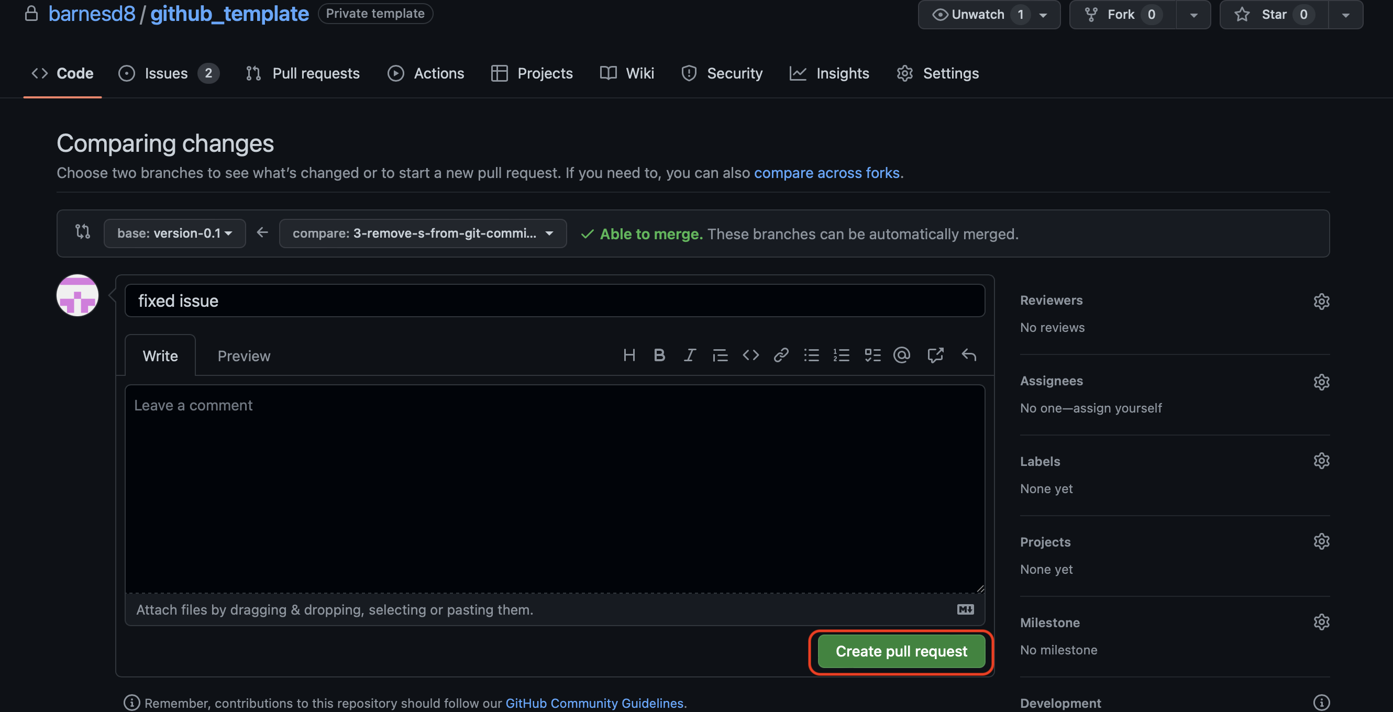
Task: Expand the Milestone settings gear
Action: tap(1321, 622)
